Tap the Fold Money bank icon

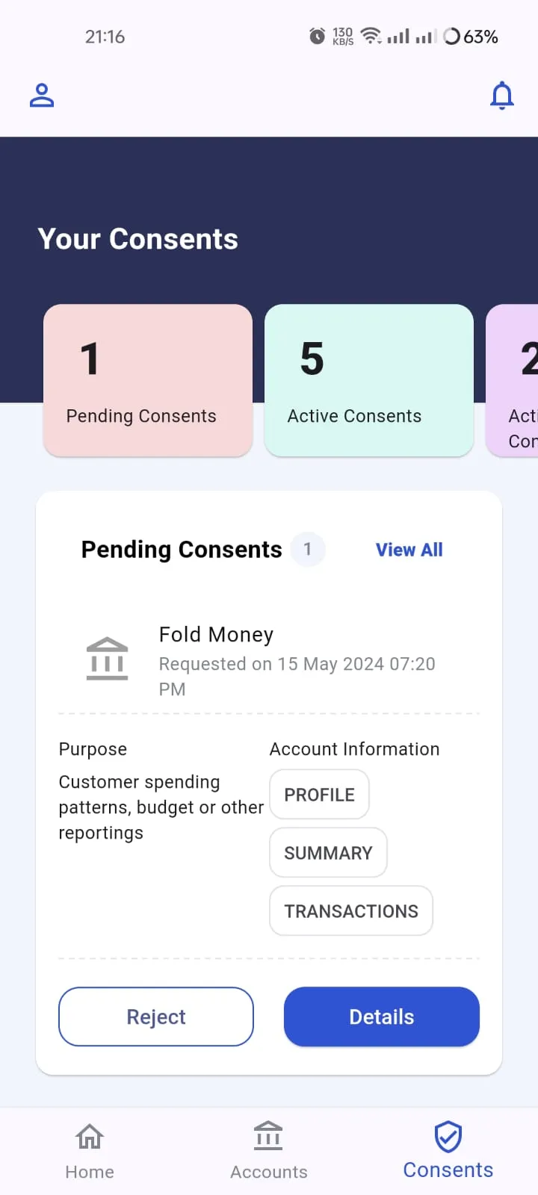pos(107,659)
